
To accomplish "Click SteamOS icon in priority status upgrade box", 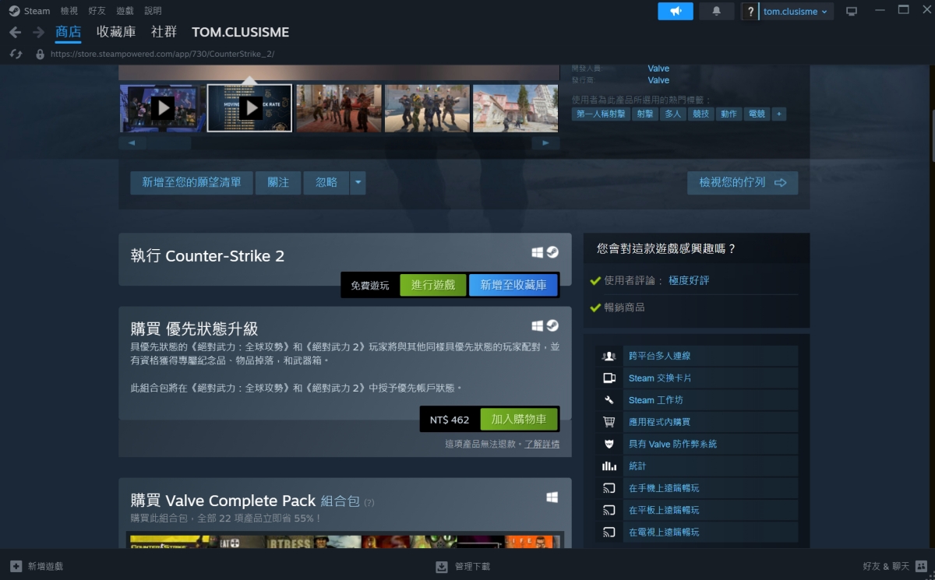I will click(552, 325).
